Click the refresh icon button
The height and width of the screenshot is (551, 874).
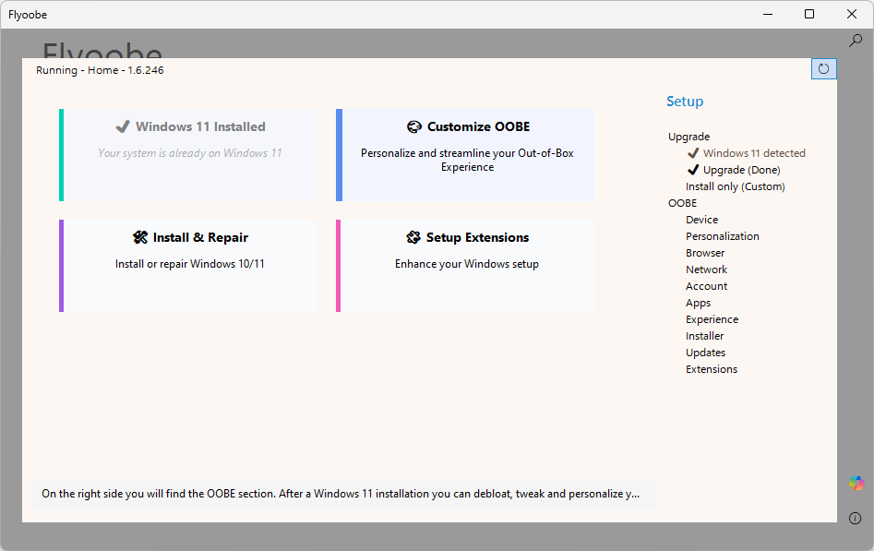(x=823, y=69)
